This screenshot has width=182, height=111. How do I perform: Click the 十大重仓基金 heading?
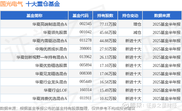tap(43, 4)
